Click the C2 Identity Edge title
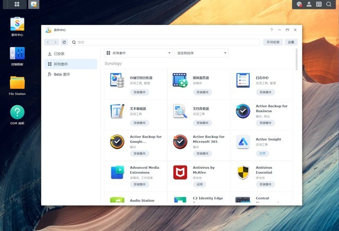Viewport: 339px width, 231px height. 208,198
